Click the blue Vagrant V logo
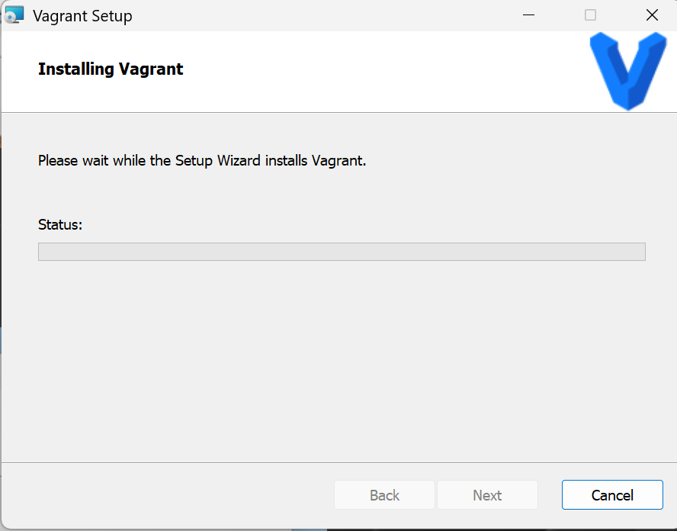Viewport: 677px width, 531px height. pos(628,71)
